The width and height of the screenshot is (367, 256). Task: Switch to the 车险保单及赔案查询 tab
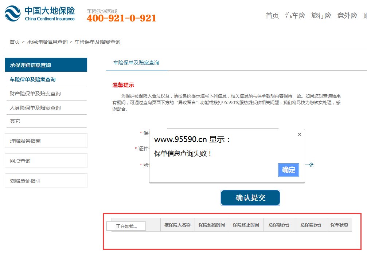pos(136,63)
